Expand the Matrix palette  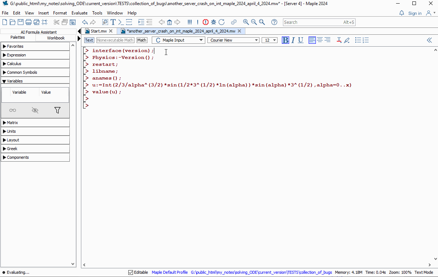(35, 123)
